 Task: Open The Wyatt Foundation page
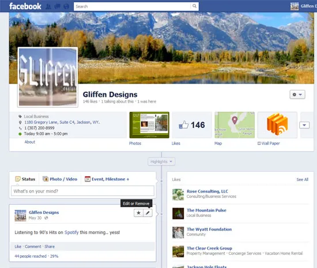209,229
